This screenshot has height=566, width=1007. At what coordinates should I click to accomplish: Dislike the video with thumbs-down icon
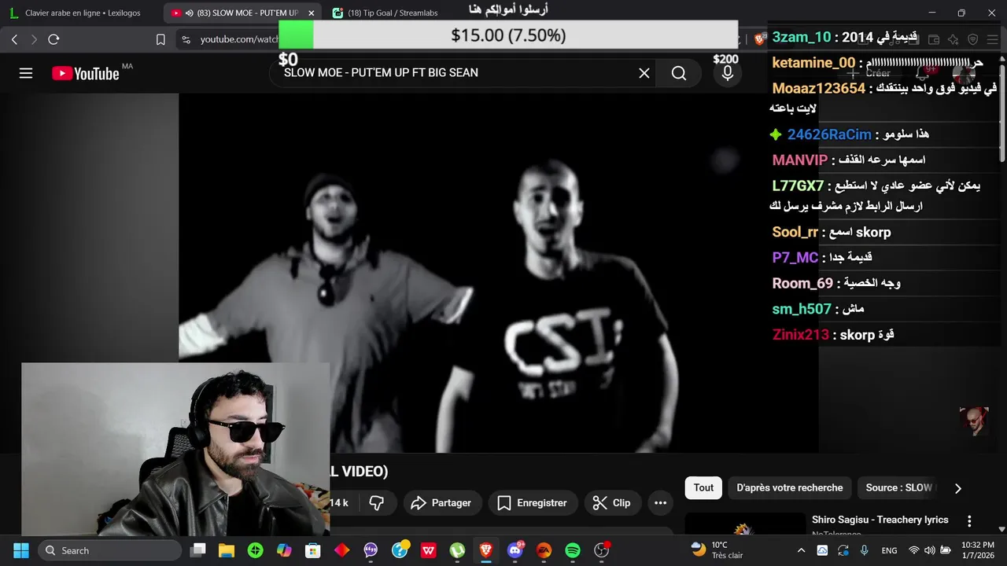pyautogui.click(x=377, y=503)
